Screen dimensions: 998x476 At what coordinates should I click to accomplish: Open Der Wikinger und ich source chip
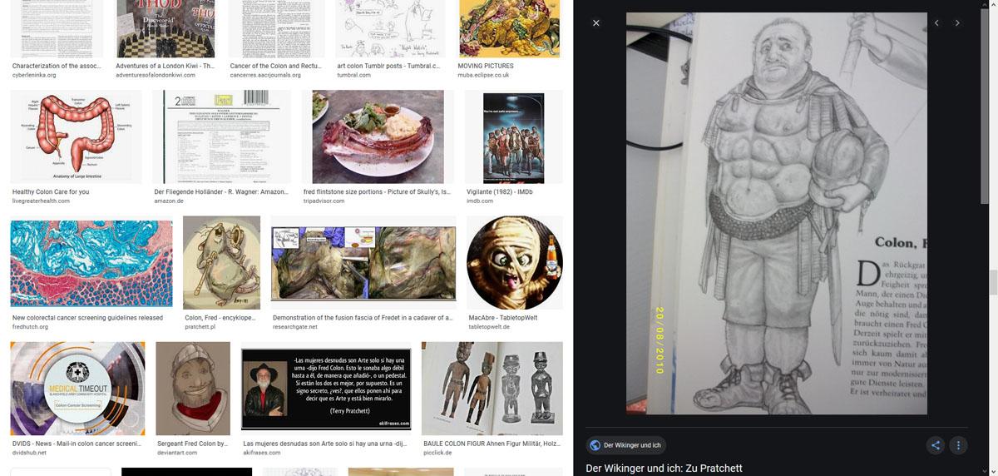click(x=625, y=445)
